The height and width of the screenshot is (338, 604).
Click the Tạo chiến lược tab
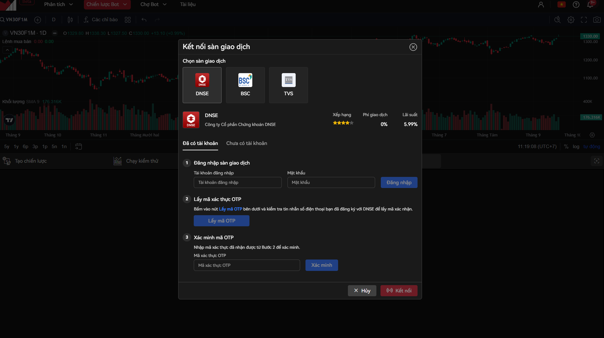(25, 161)
